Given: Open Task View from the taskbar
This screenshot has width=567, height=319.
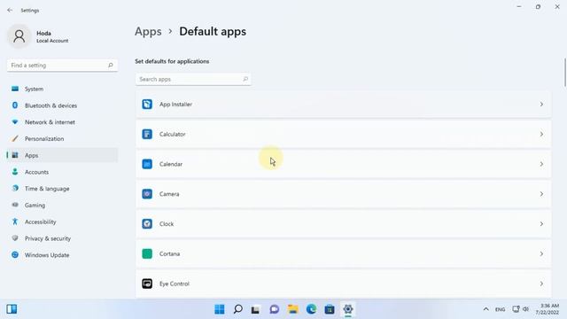Looking at the screenshot, I should click(x=256, y=309).
